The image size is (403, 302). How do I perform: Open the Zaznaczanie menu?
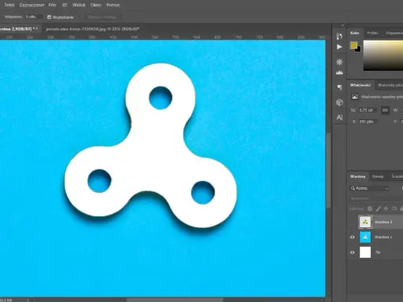click(31, 5)
